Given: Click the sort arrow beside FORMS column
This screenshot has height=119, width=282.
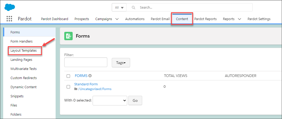Looking at the screenshot, I should [x=90, y=76].
